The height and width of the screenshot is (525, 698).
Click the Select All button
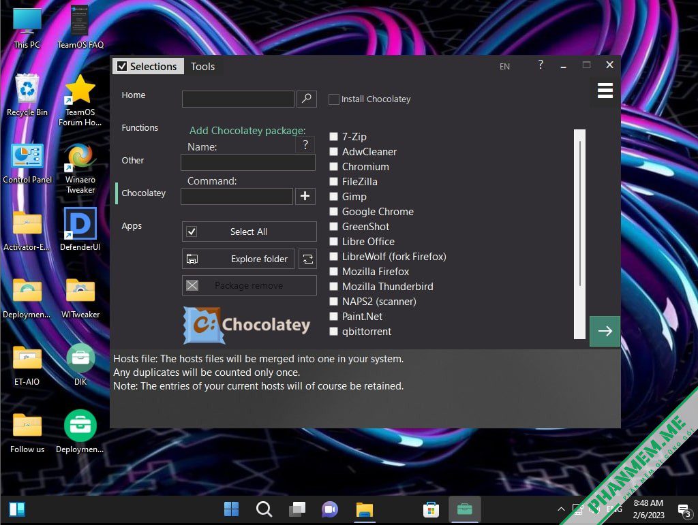click(249, 232)
